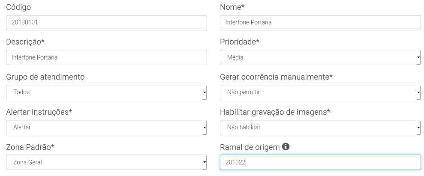Viewport: 424px width, 176px height.
Task: Select the Descrição text field
Action: coord(106,57)
